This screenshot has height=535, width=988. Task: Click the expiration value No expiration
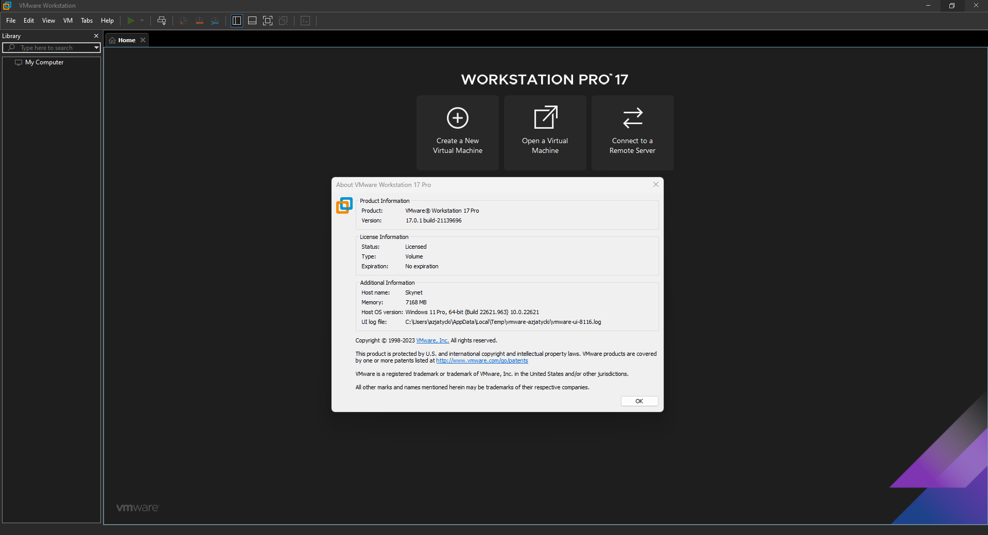tap(422, 266)
